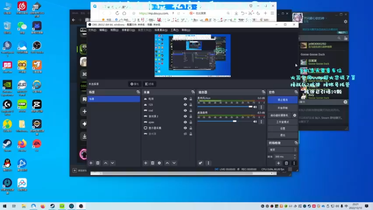Open source properties gear in Sources toolbar

[x=159, y=163]
